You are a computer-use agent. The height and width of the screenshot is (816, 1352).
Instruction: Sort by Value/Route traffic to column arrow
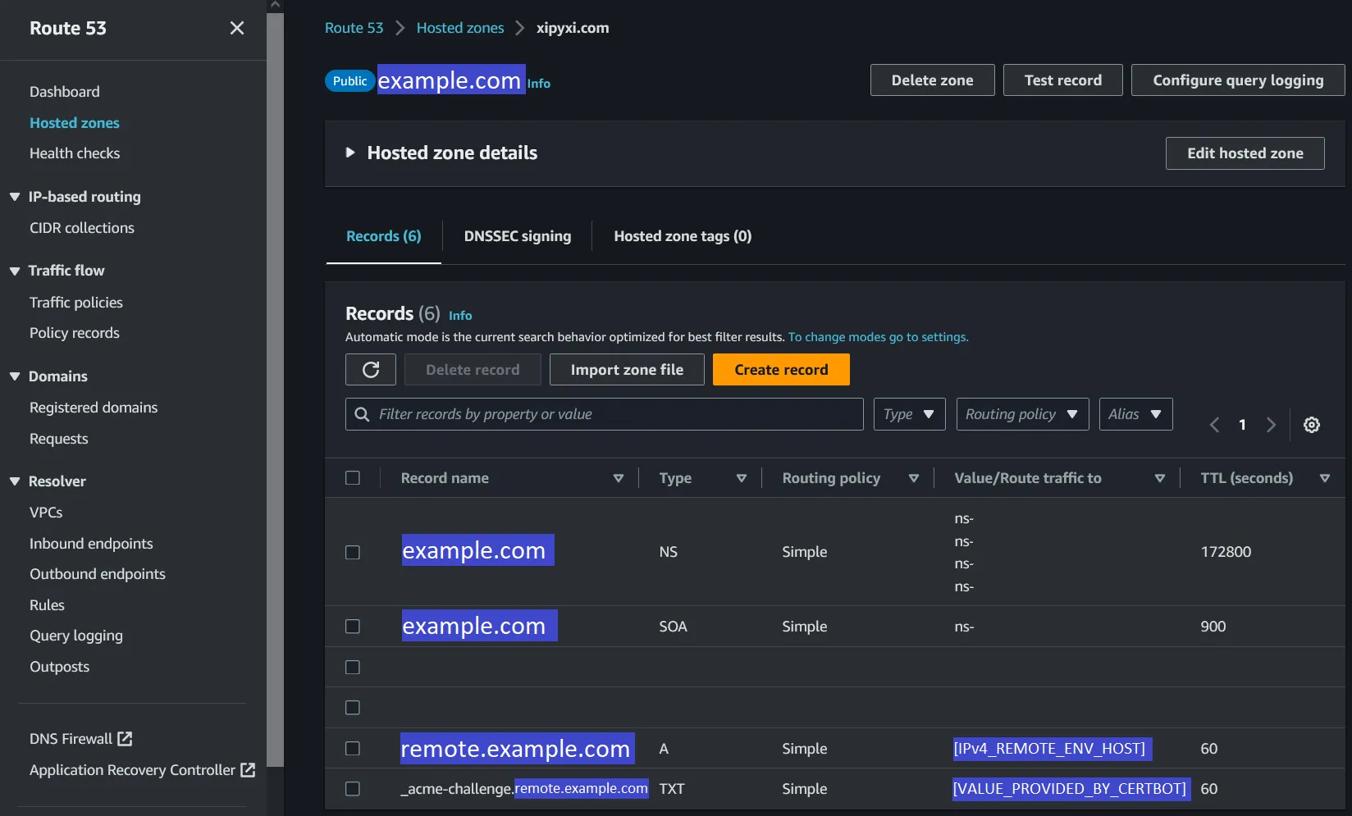coord(1160,478)
